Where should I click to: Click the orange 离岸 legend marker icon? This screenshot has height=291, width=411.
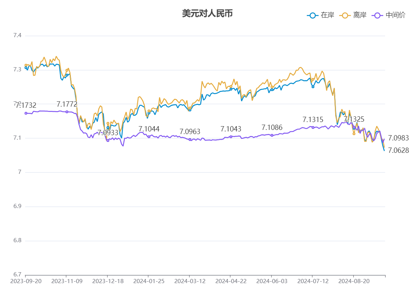point(344,15)
